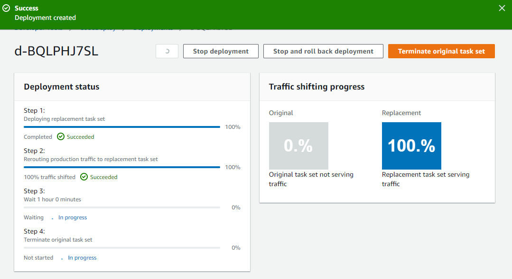The width and height of the screenshot is (512, 279).
Task: Click 'Succeeded' text under Step 2
Action: [x=103, y=177]
